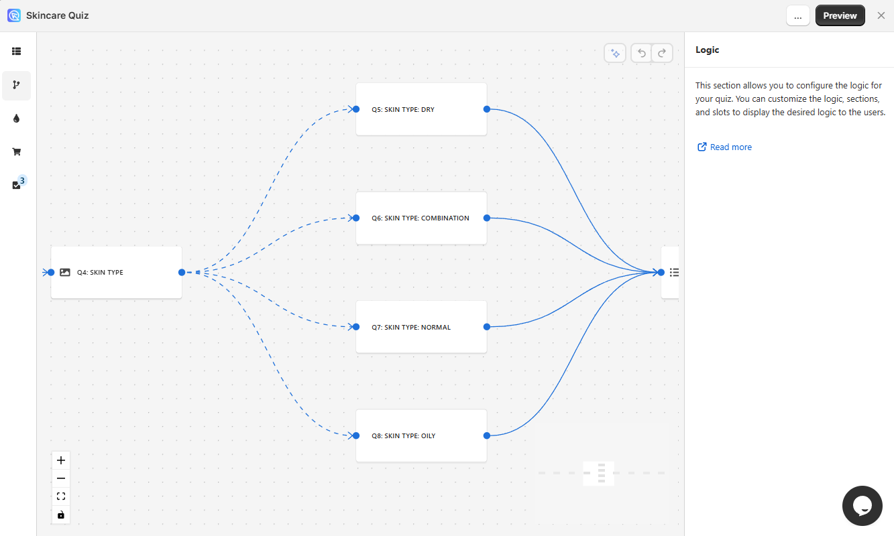
Task: Open the design droplet sidebar icon
Action: coord(16,119)
